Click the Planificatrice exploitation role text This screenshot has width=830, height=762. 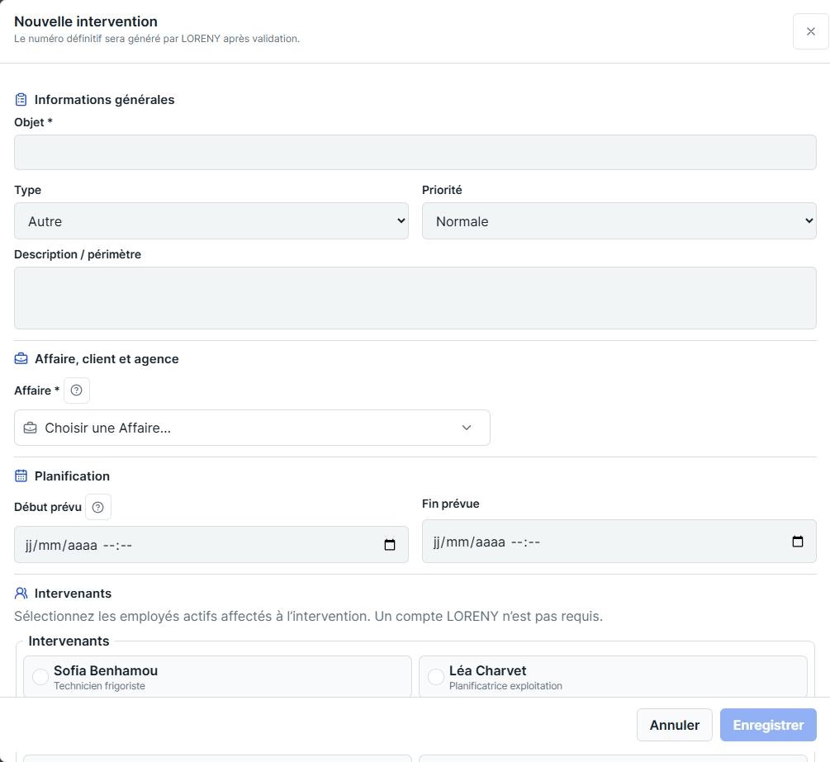pos(505,686)
